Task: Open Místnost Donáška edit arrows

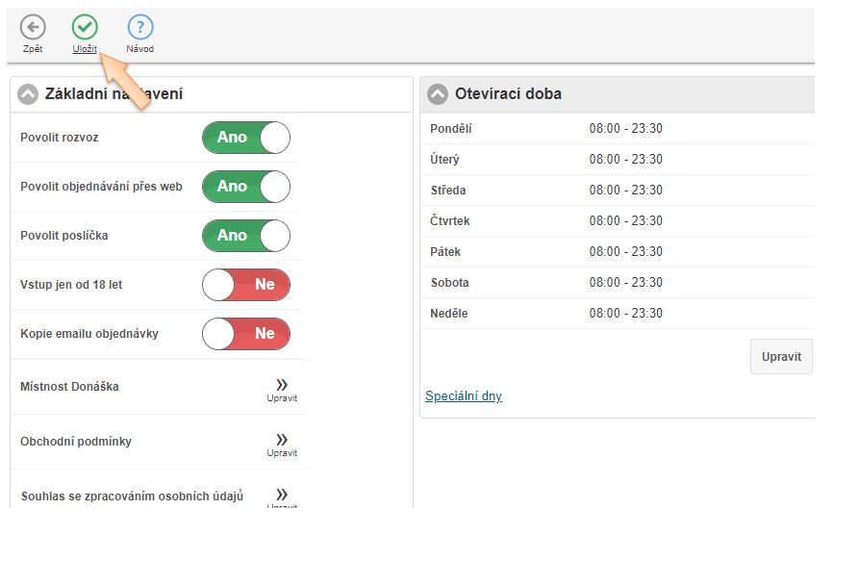Action: 282,389
